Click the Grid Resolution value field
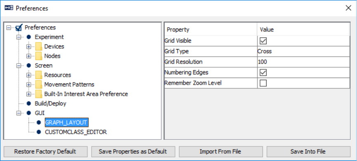The height and width of the screenshot is (161, 357). (303, 62)
